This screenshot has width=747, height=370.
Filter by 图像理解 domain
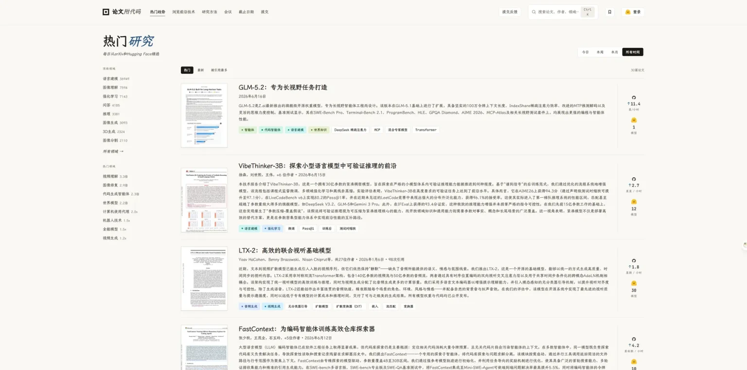[x=115, y=88]
